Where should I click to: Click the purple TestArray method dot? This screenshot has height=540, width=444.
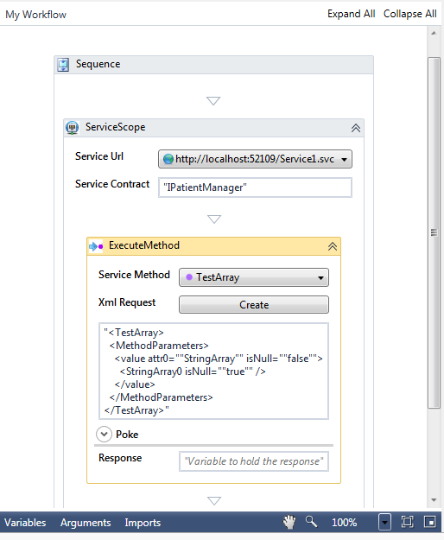pyautogui.click(x=189, y=277)
